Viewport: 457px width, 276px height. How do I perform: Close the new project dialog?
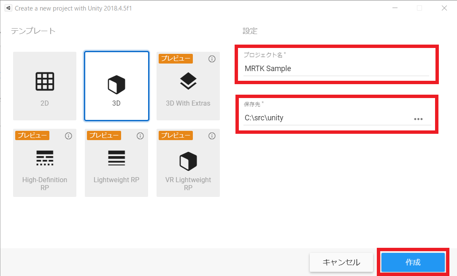pos(444,8)
